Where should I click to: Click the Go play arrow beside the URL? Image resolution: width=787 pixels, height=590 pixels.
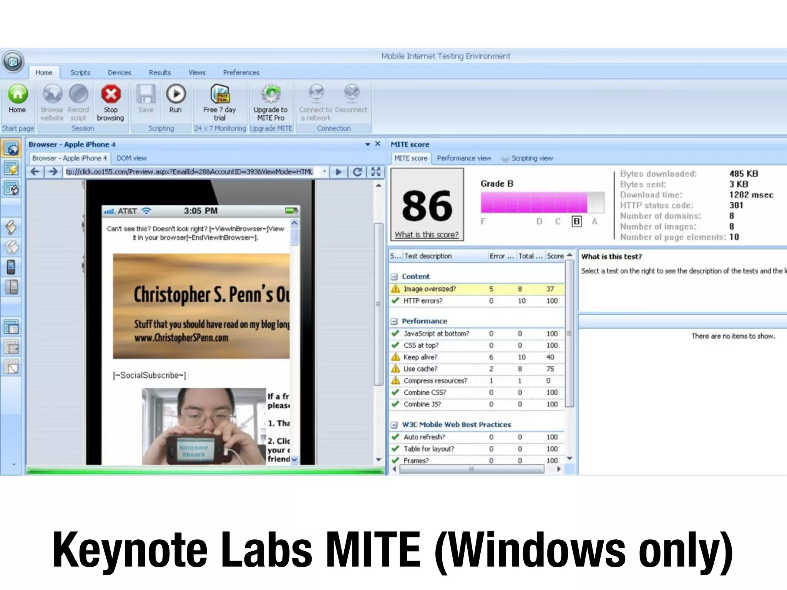(339, 172)
